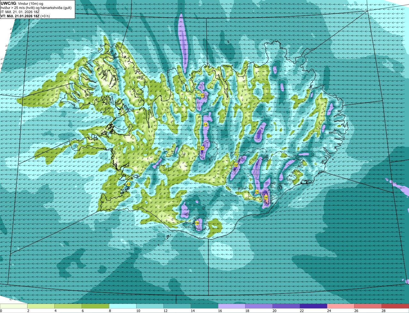
Task: Select the red legend swatch above 28
Action: tap(395, 306)
